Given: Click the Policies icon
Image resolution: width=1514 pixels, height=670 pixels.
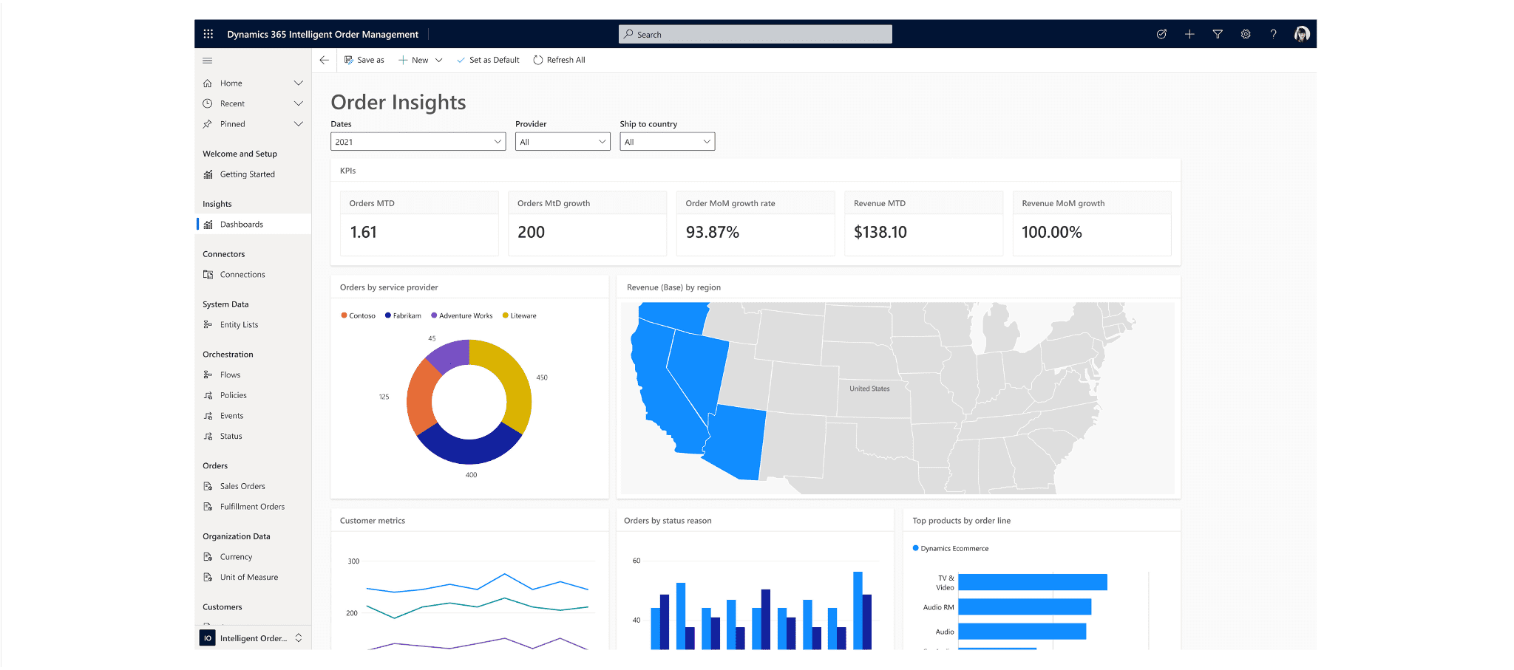Looking at the screenshot, I should (208, 395).
